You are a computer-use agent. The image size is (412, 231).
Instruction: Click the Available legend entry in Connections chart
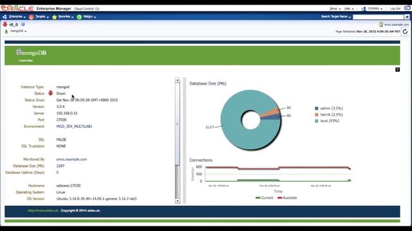(287, 198)
